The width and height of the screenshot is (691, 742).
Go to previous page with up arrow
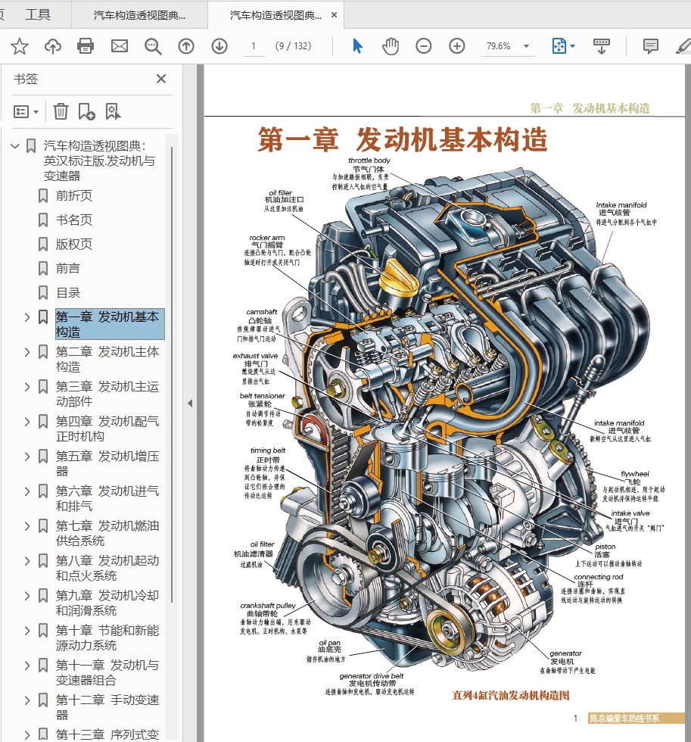tap(186, 47)
